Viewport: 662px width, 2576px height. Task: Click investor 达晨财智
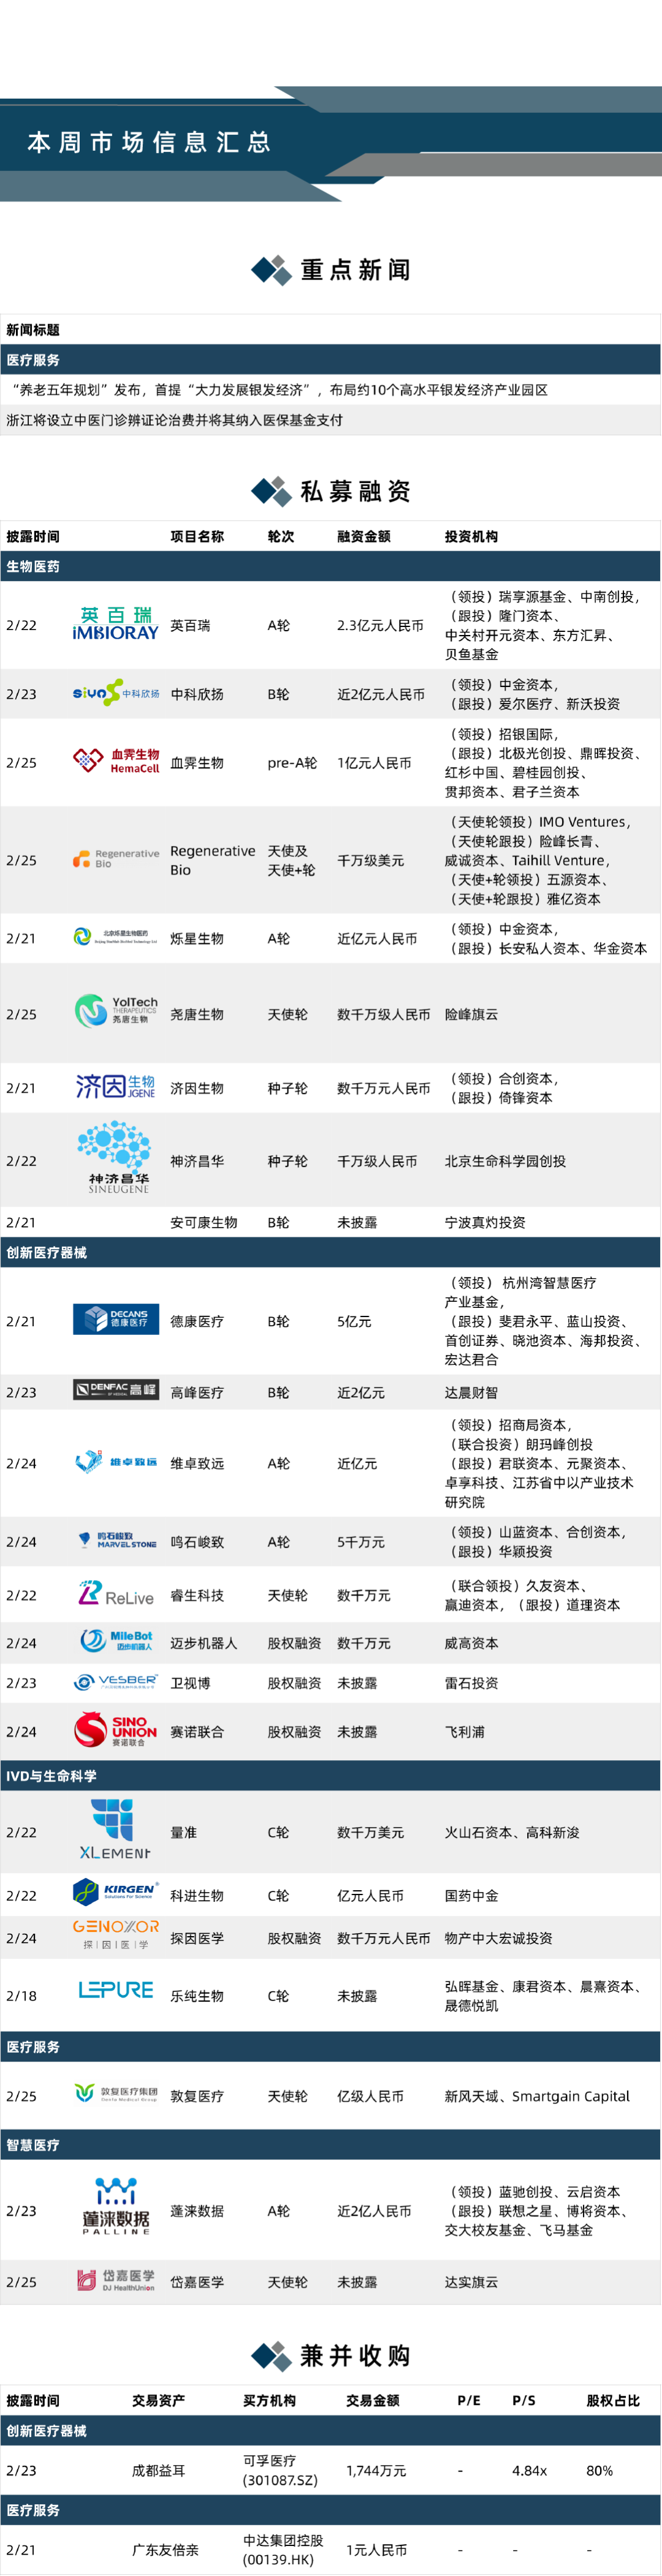click(x=471, y=1392)
